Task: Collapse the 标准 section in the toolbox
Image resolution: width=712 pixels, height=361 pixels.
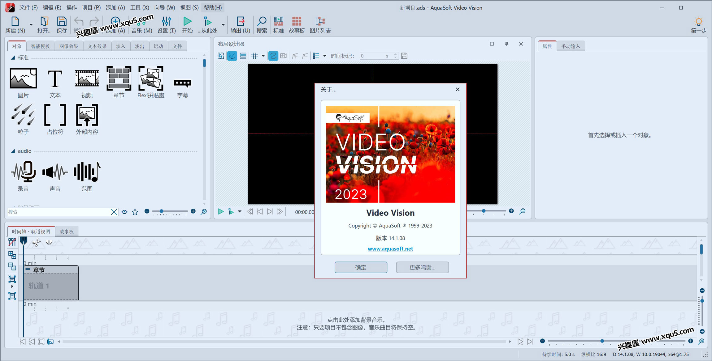Action: click(13, 57)
